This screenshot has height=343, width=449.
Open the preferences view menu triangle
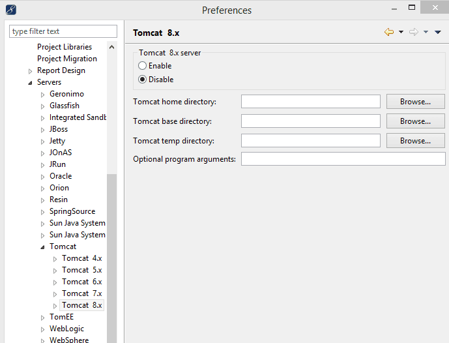click(437, 32)
